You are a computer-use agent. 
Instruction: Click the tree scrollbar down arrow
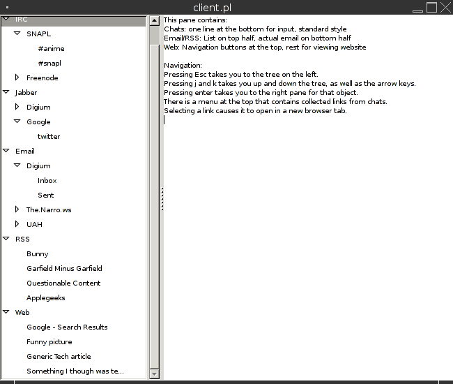click(155, 374)
